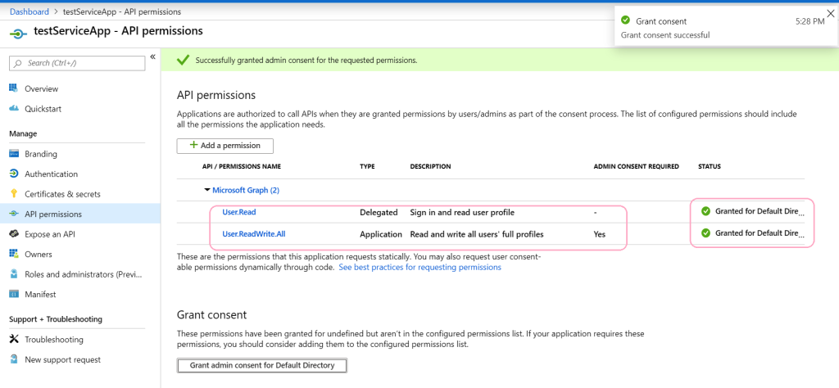Click 'Sign in and read user profile' description
This screenshot has height=388, width=839.
tap(462, 212)
